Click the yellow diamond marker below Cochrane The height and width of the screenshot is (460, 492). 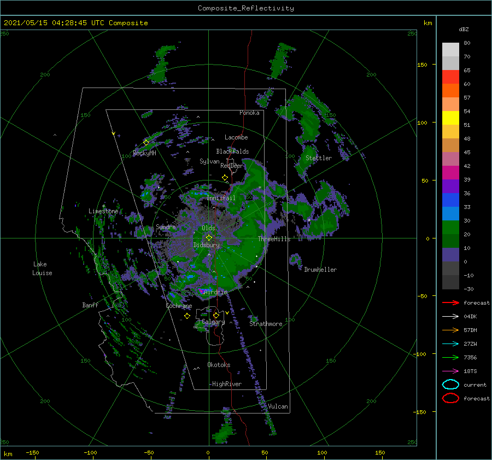pyautogui.click(x=188, y=316)
